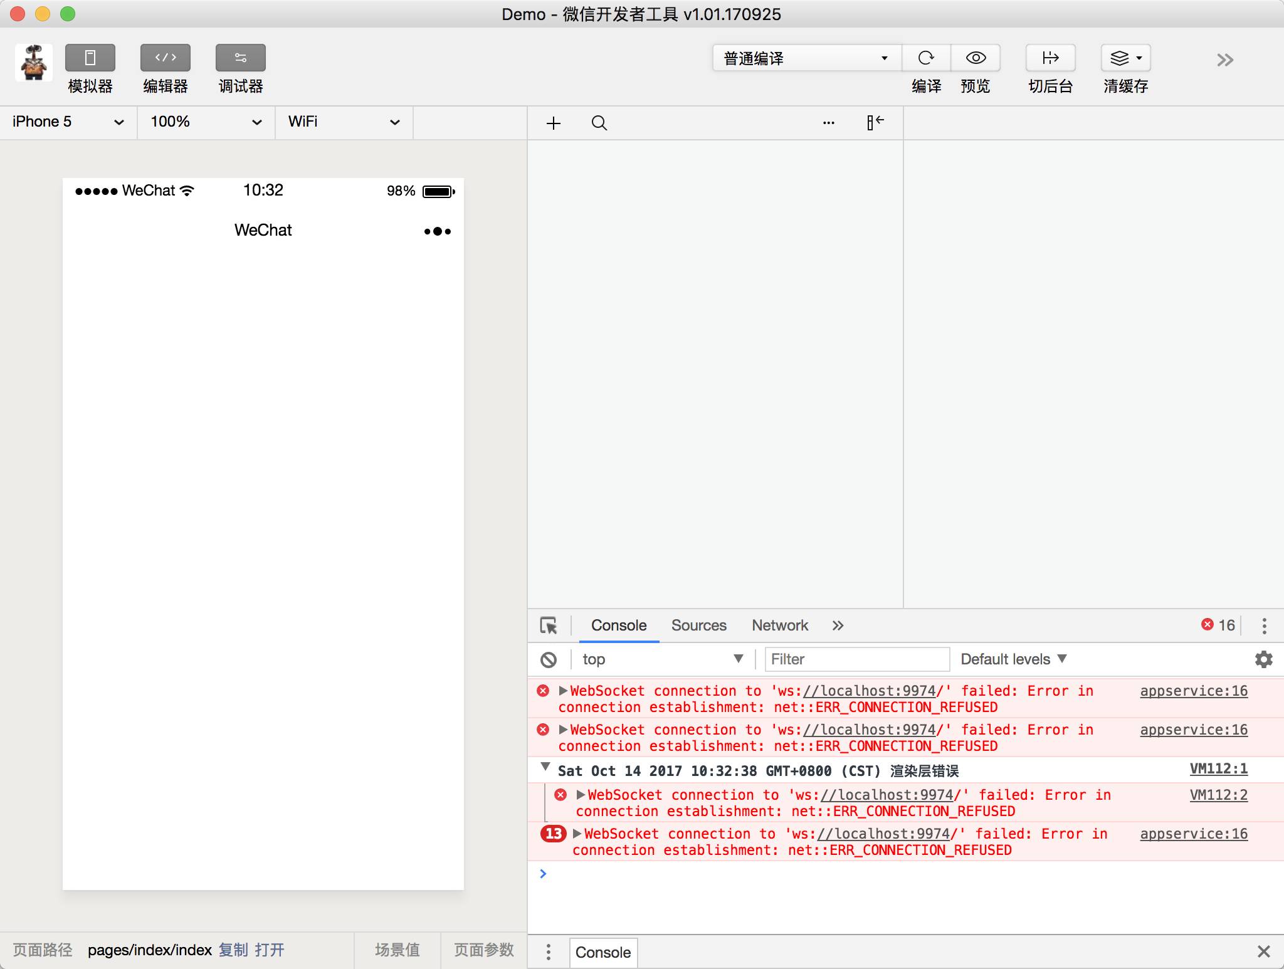Click the 编译 compile refresh icon

point(926,58)
